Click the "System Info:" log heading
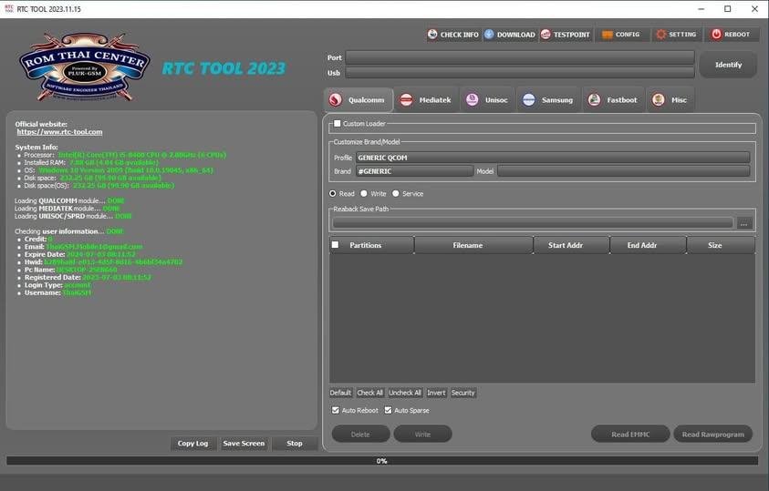The height and width of the screenshot is (491, 769). point(36,147)
